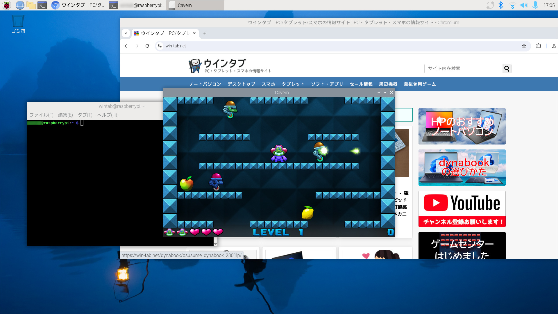
Task: Open the スマホ navigation menu
Action: (x=268, y=84)
